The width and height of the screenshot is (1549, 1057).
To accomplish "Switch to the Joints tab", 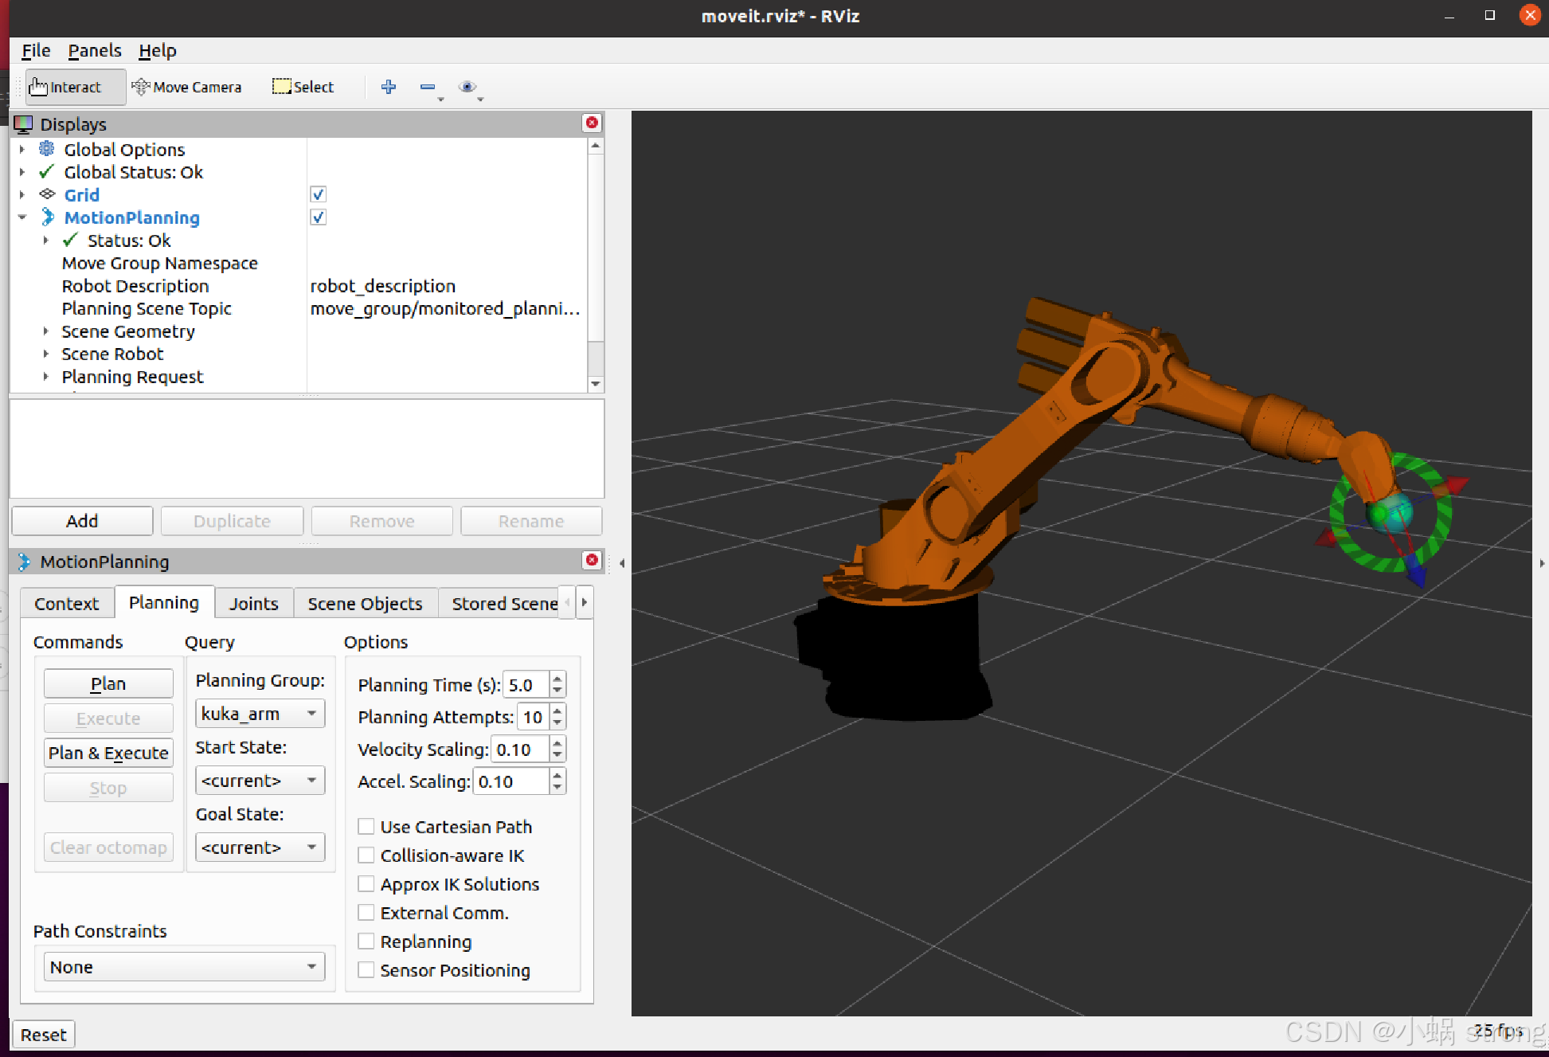I will [x=253, y=604].
